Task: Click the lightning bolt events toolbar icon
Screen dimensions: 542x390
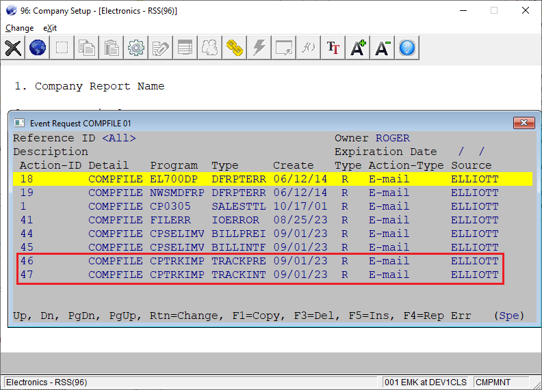Action: [x=259, y=48]
